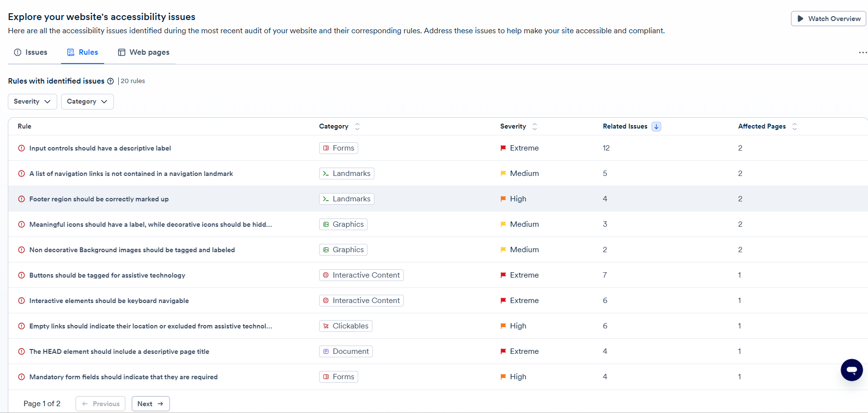
Task: Open rule Footer region should be correctly marked up
Action: 99,199
